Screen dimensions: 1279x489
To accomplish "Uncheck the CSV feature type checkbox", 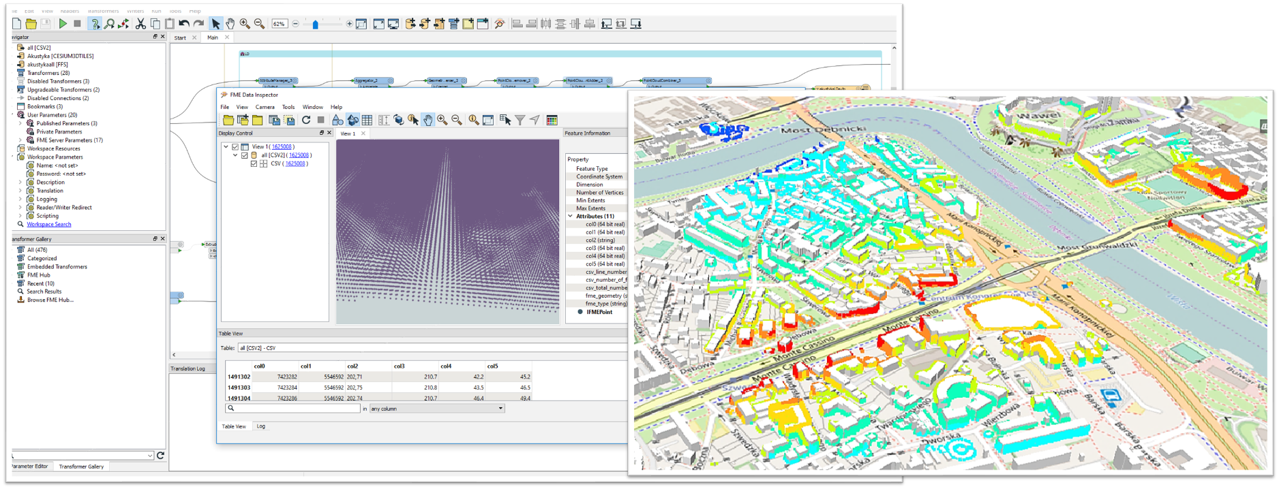I will [254, 163].
